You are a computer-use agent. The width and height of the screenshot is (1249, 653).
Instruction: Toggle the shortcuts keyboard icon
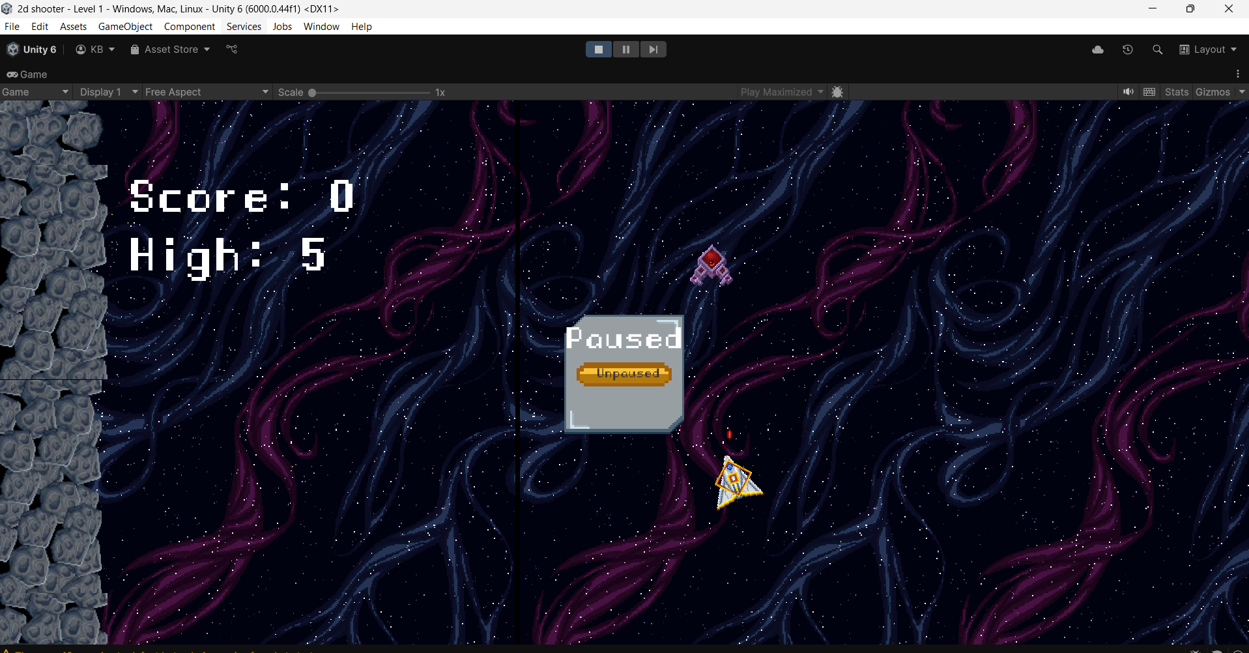coord(1149,92)
